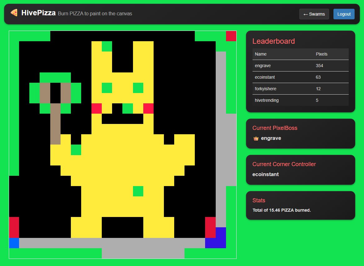The image size is (364, 266).
Task: Click the Current PixelBoss heading
Action: click(x=275, y=128)
